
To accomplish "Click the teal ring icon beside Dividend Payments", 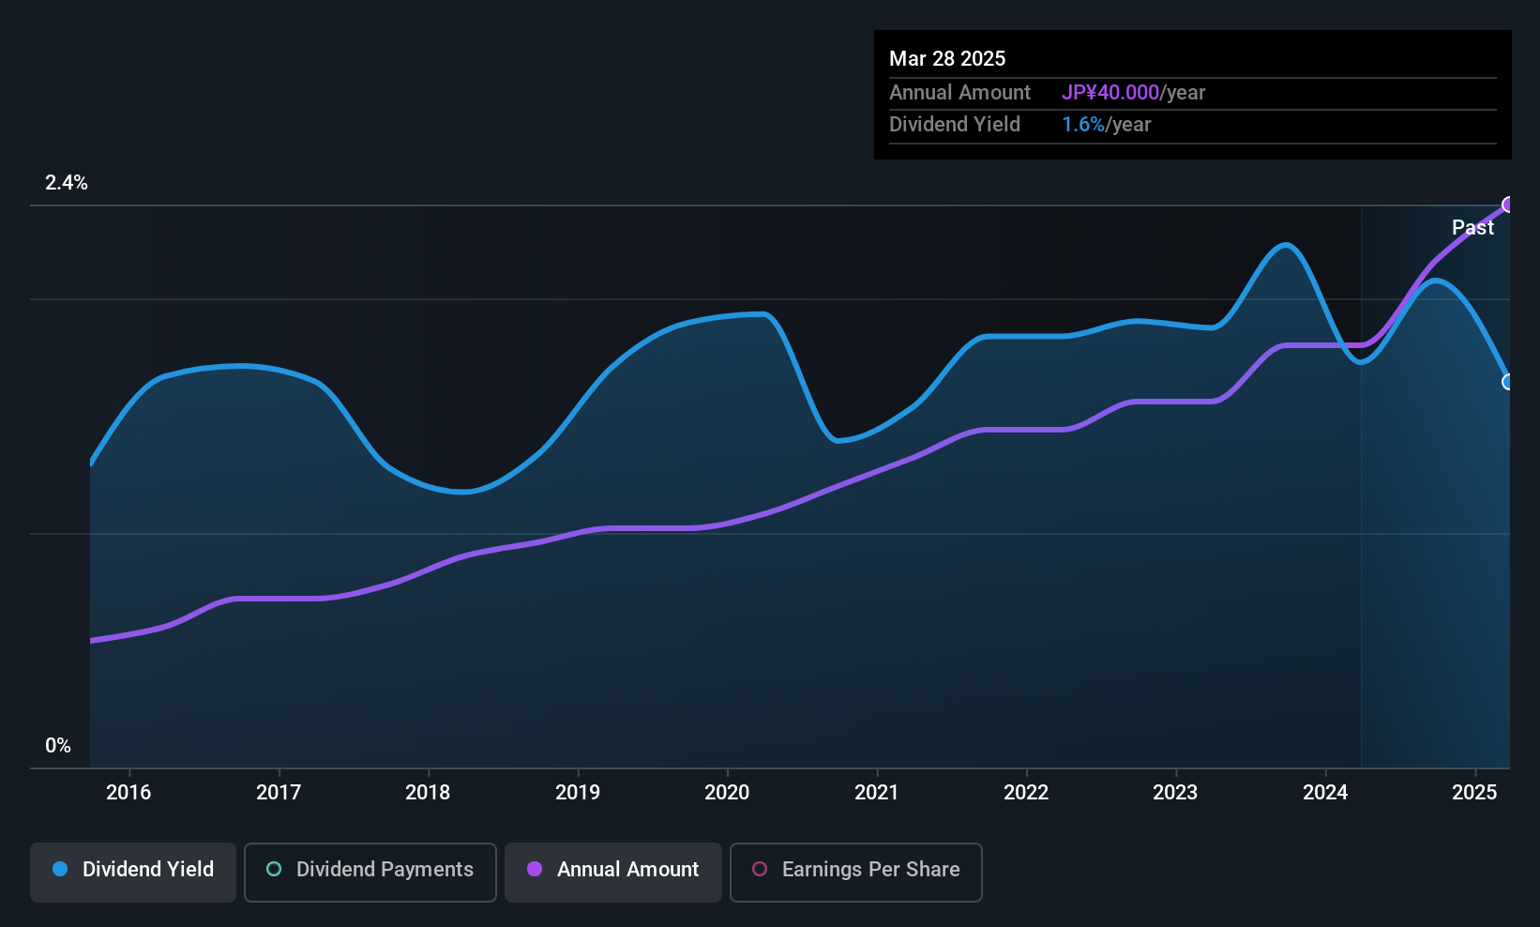I will pos(274,870).
